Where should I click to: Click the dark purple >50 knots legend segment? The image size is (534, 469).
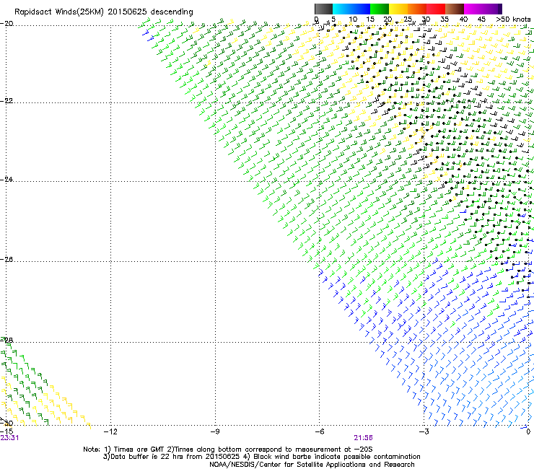[x=499, y=9]
